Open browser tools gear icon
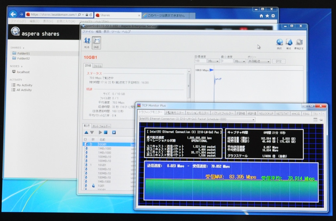Viewport: 336px width, 221px height. point(273,16)
